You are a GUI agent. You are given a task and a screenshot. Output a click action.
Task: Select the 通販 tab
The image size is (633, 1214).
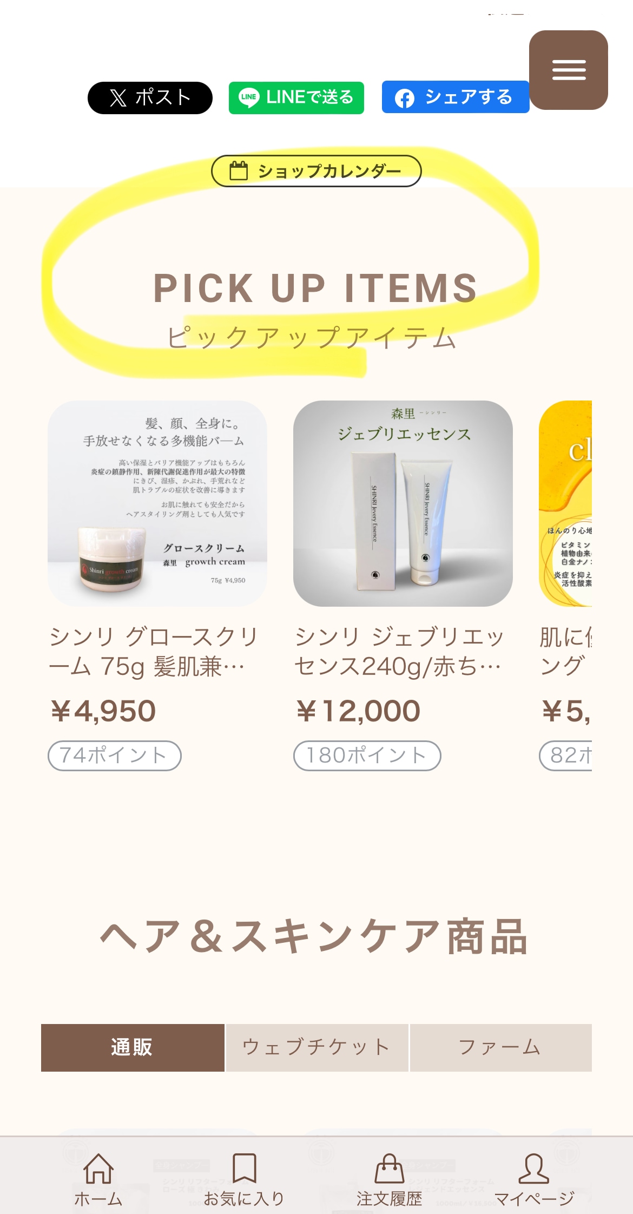point(133,1047)
